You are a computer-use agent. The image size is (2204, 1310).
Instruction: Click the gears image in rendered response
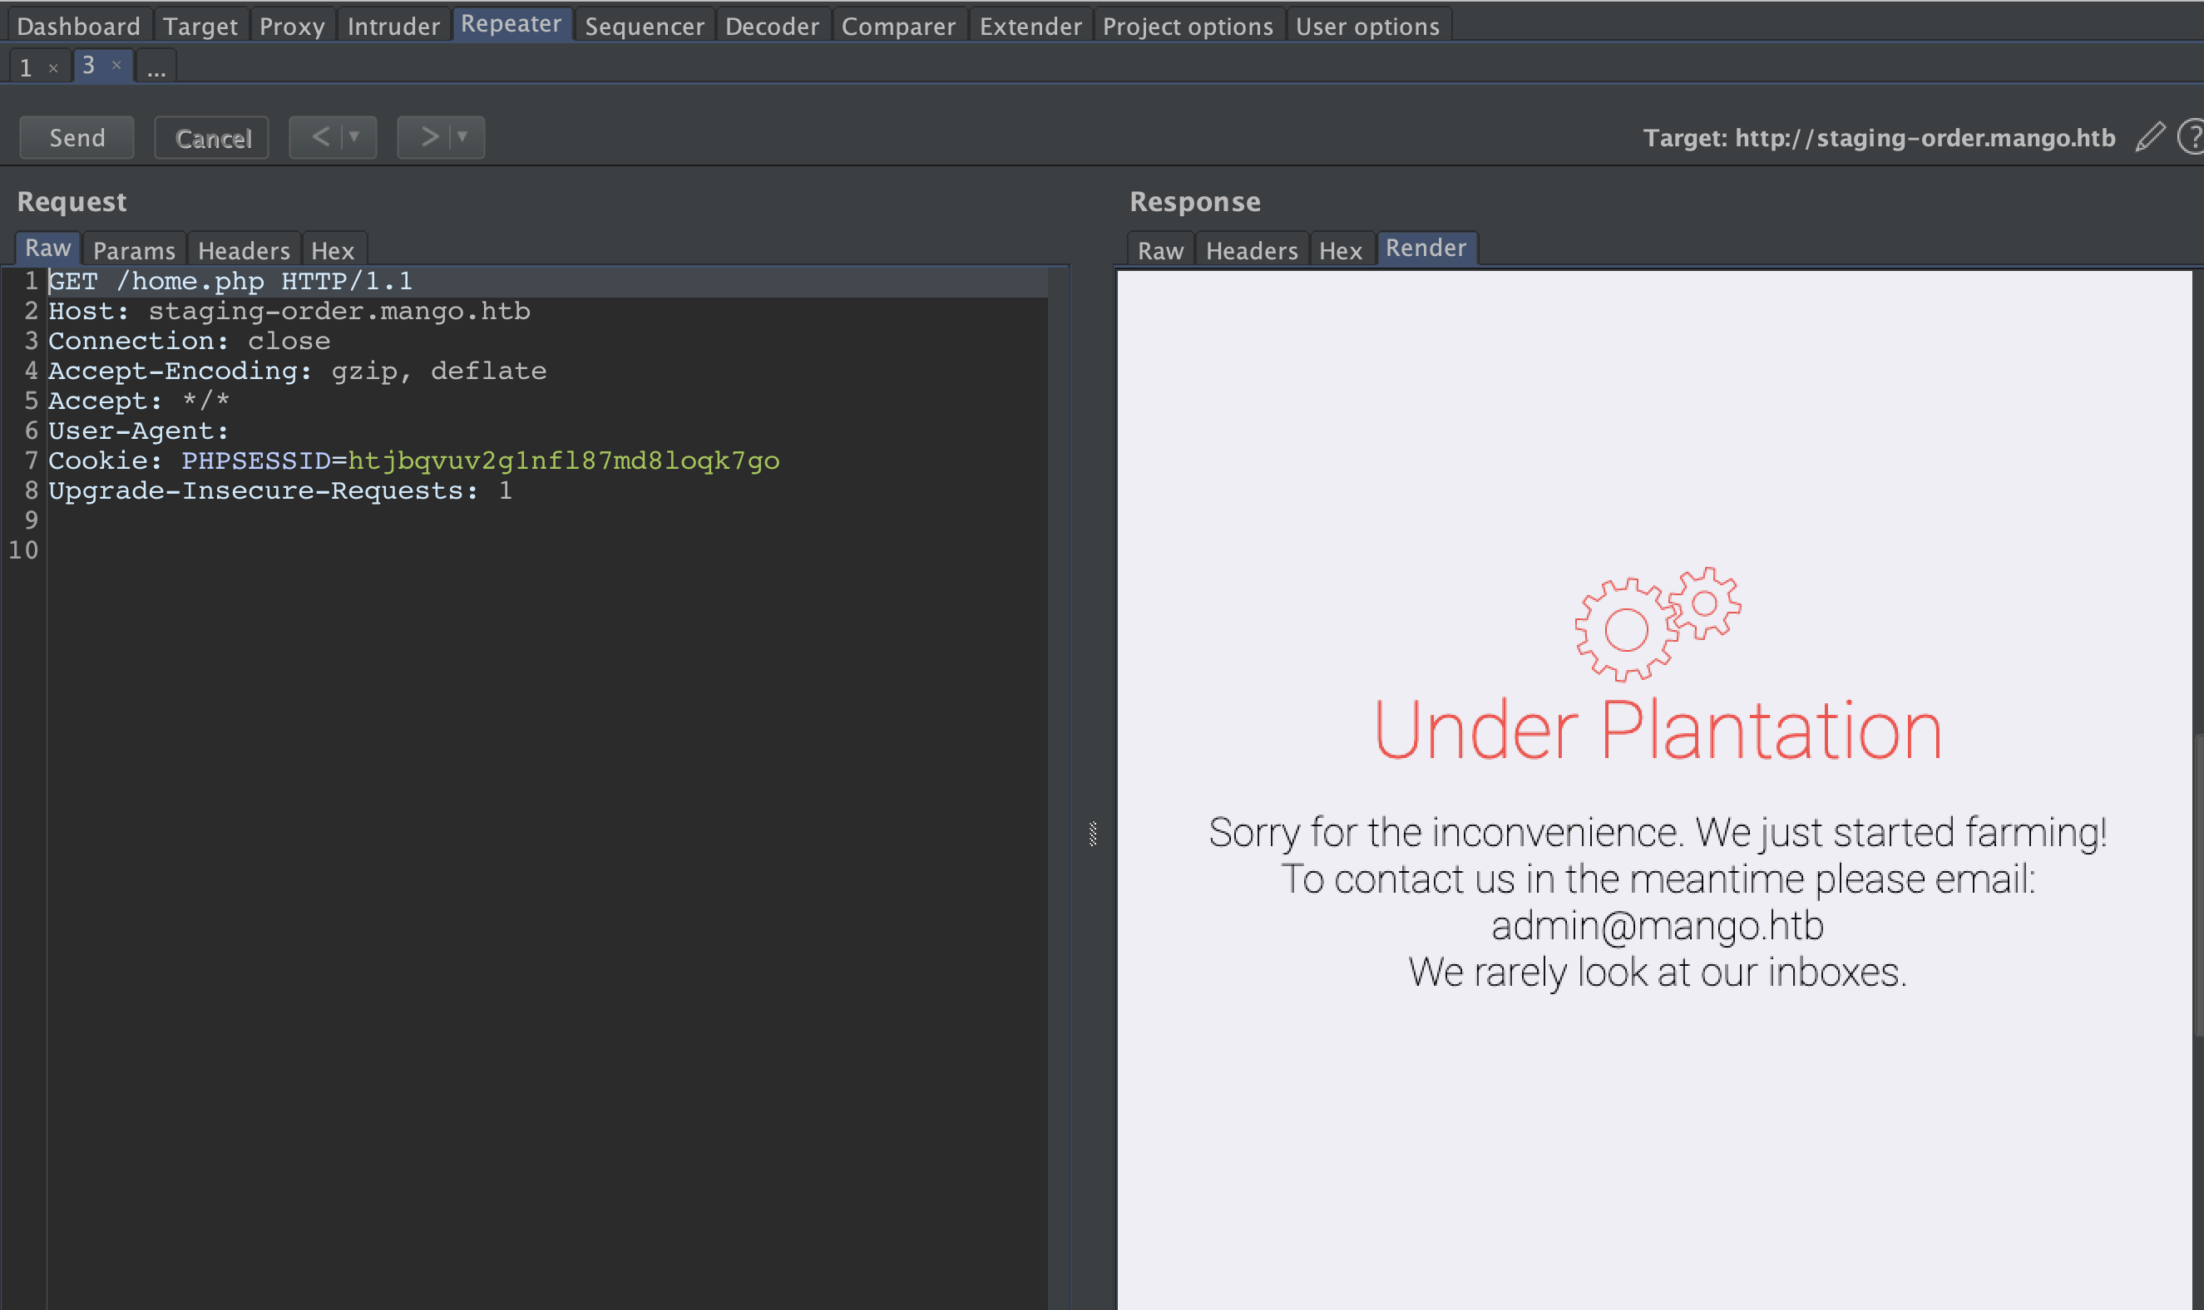click(x=1658, y=624)
